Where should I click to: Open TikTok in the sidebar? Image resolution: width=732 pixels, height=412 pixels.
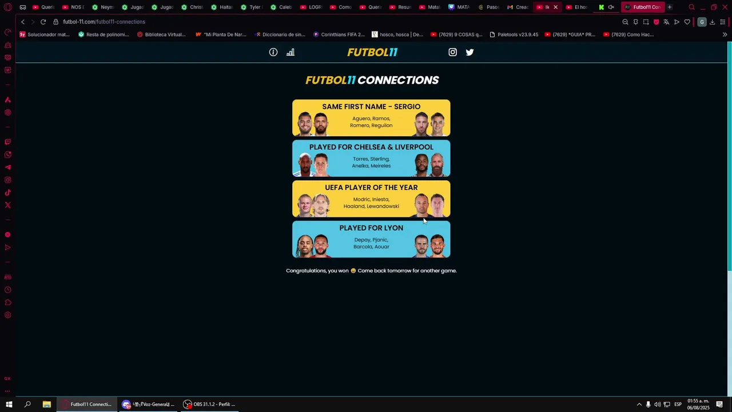coord(8,192)
